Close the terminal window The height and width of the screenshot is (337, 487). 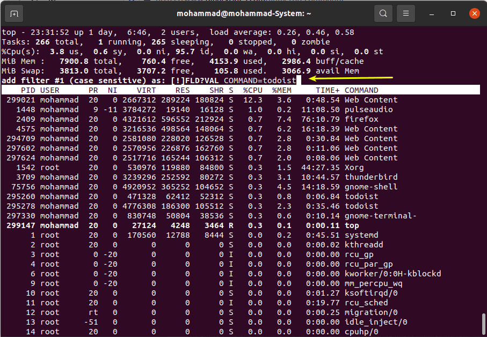474,13
